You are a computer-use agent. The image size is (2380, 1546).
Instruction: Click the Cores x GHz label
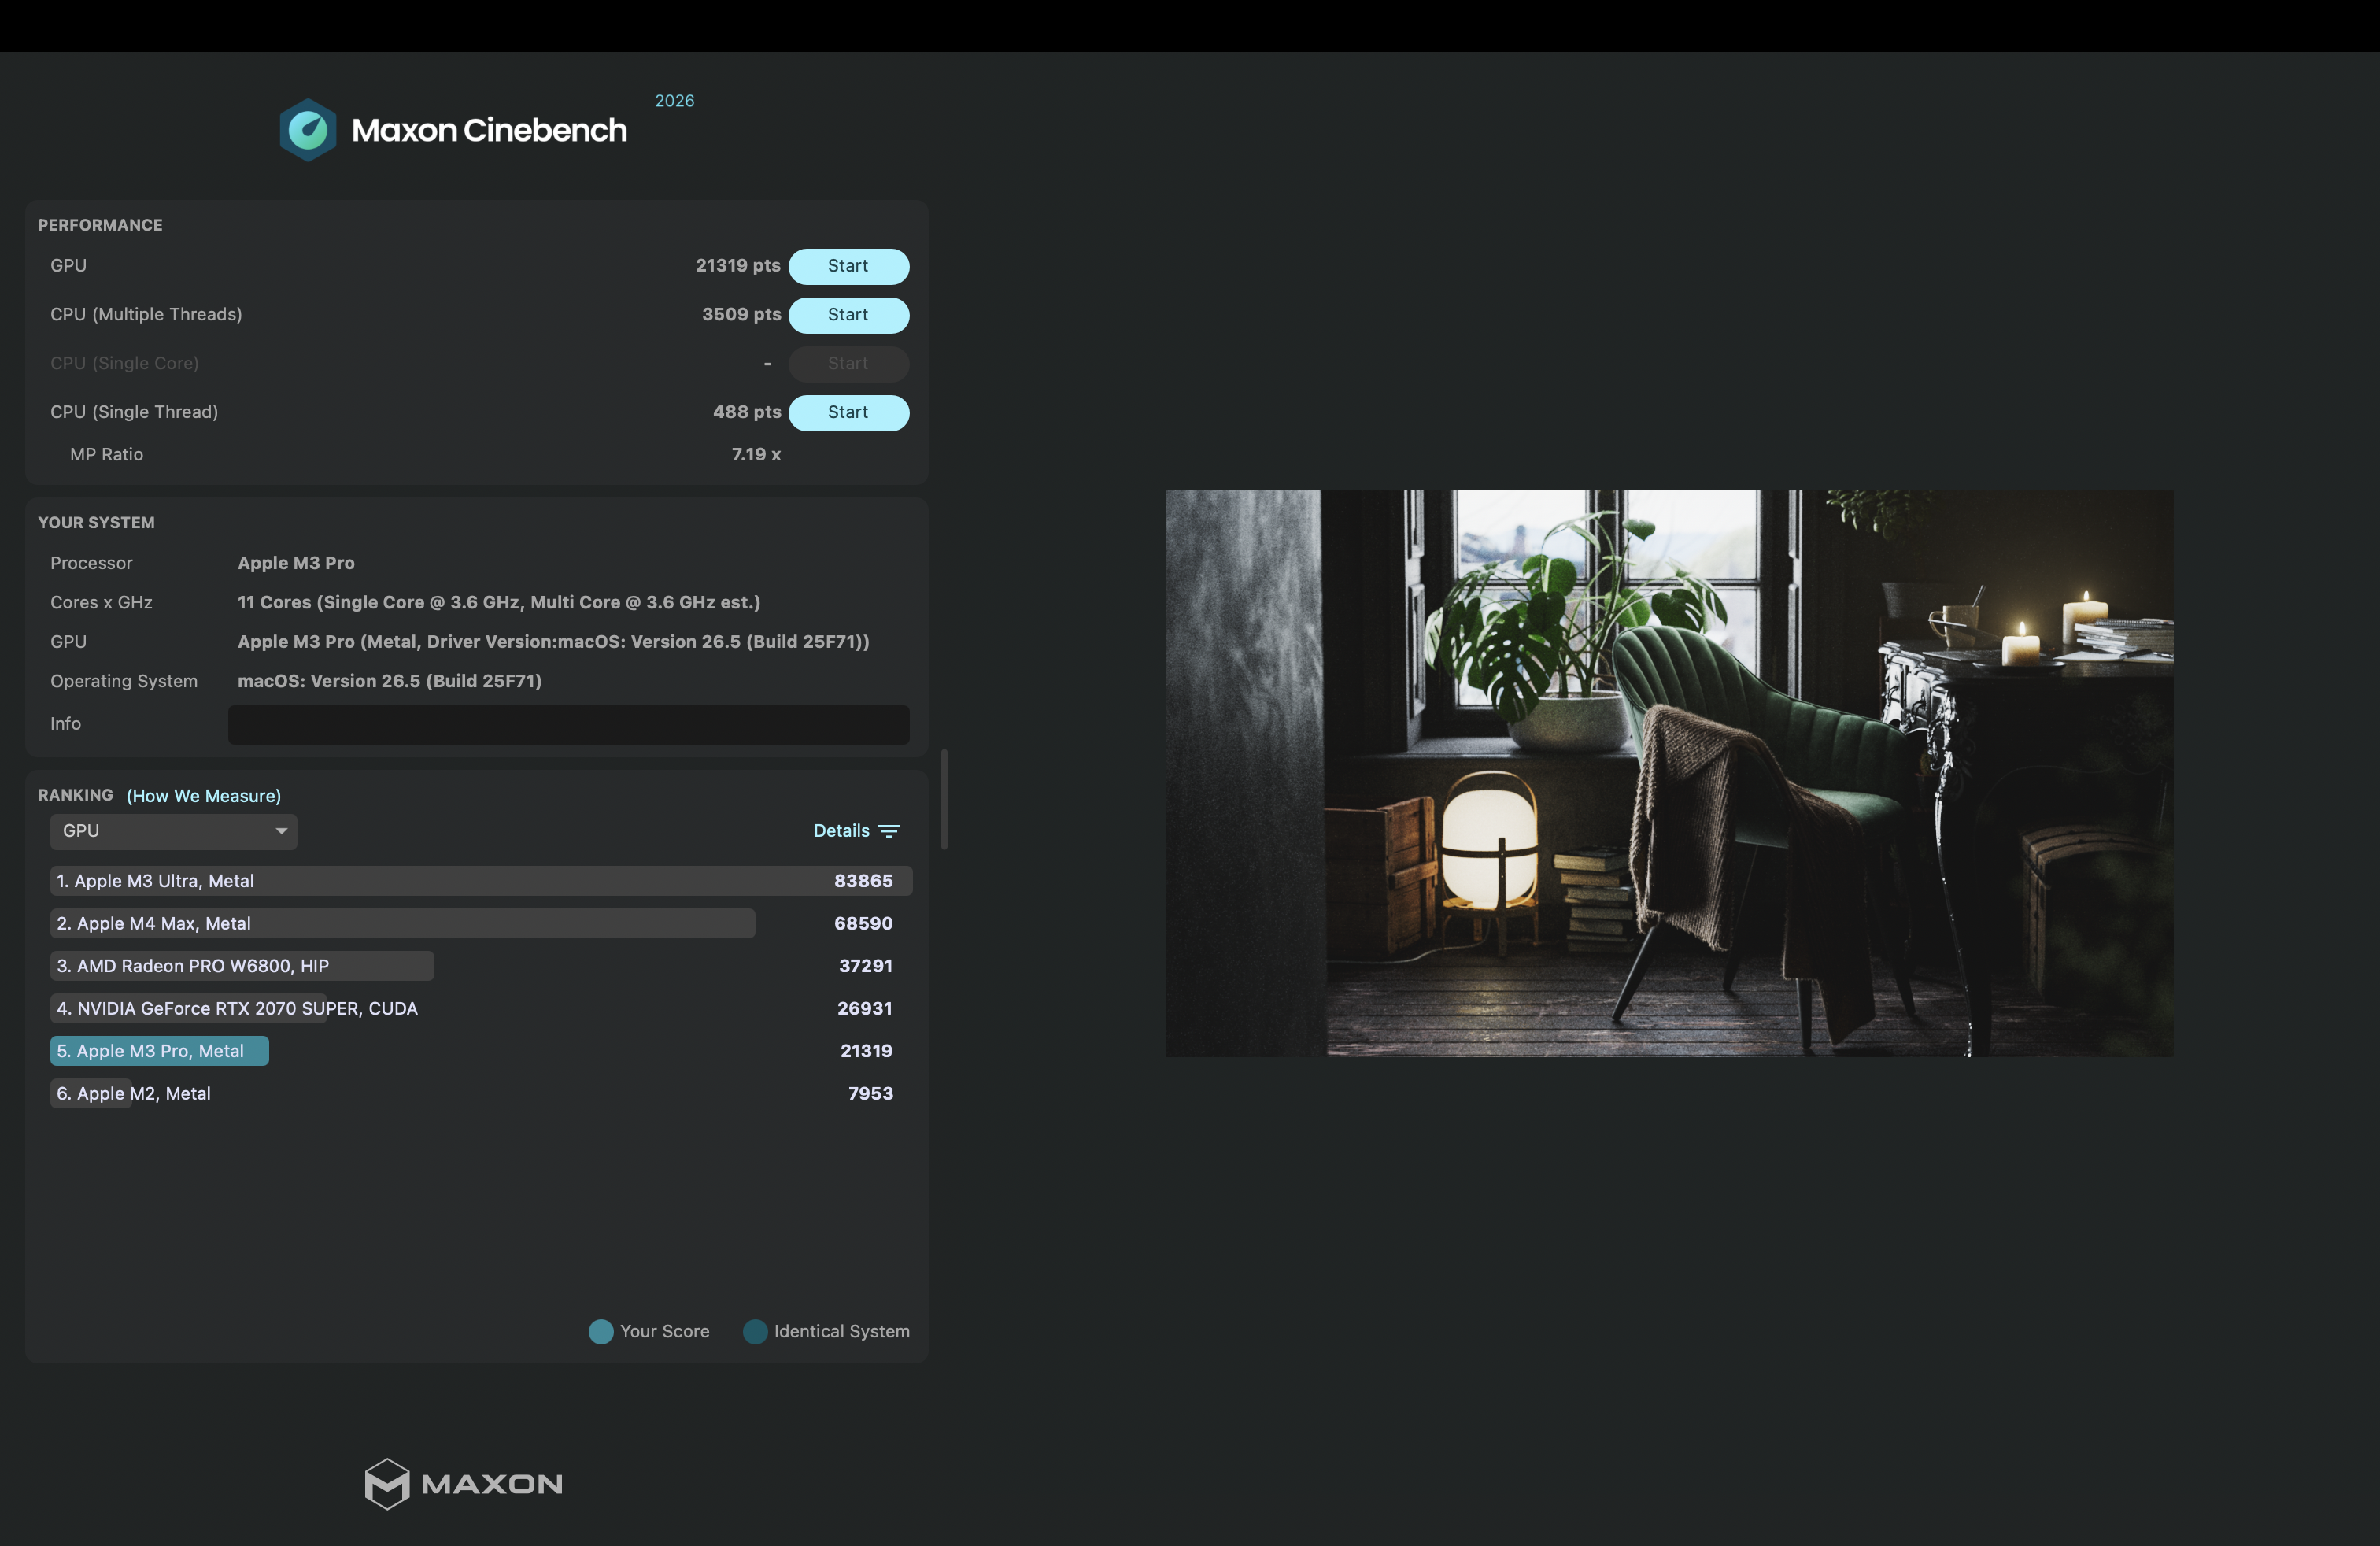click(101, 603)
